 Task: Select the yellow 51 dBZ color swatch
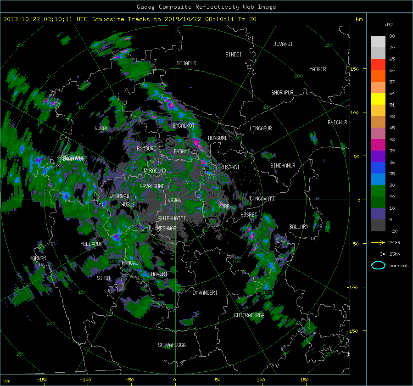click(378, 99)
